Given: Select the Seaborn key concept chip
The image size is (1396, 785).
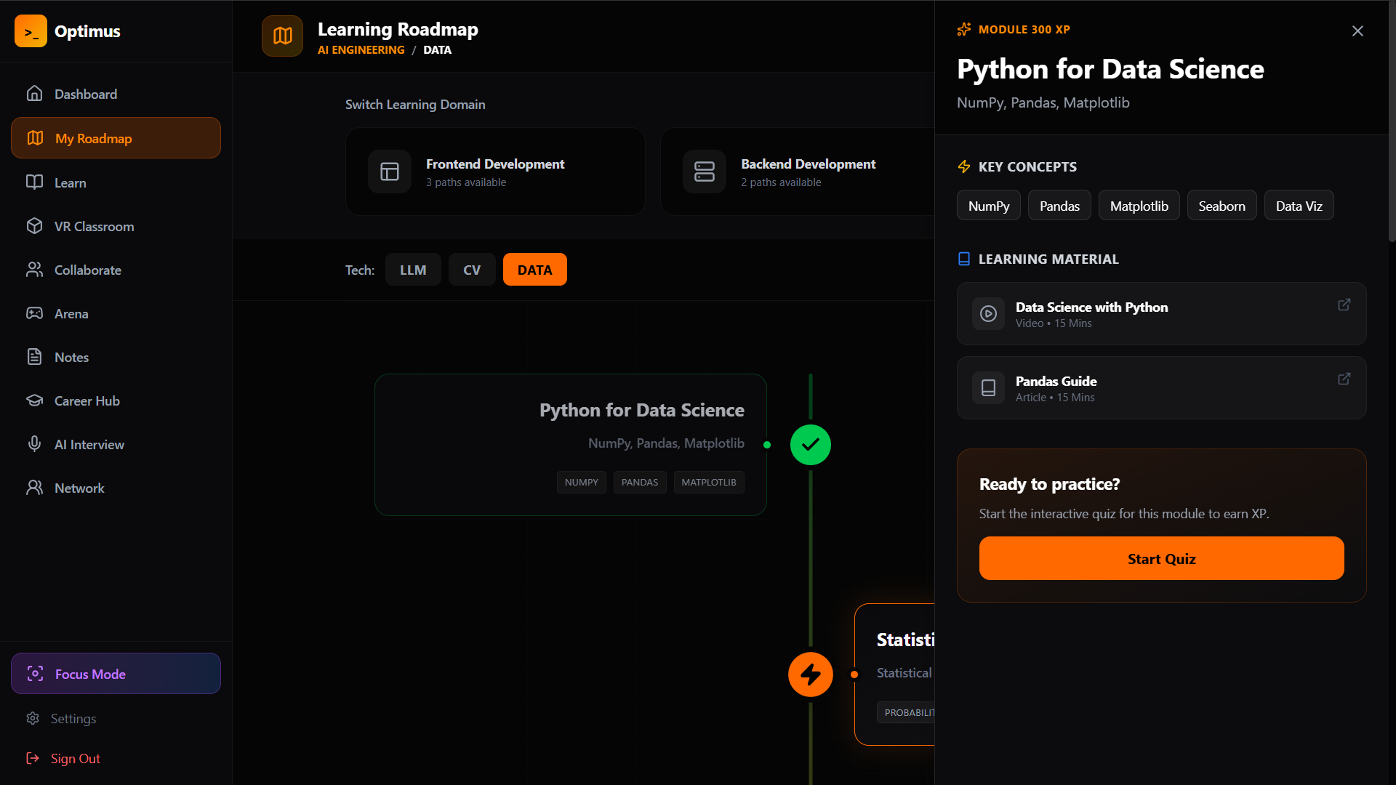Looking at the screenshot, I should pyautogui.click(x=1221, y=206).
